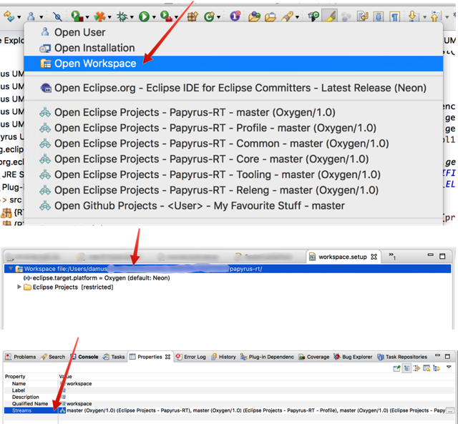
Task: Click the Pin icon in Properties toolbar
Action: click(396, 368)
